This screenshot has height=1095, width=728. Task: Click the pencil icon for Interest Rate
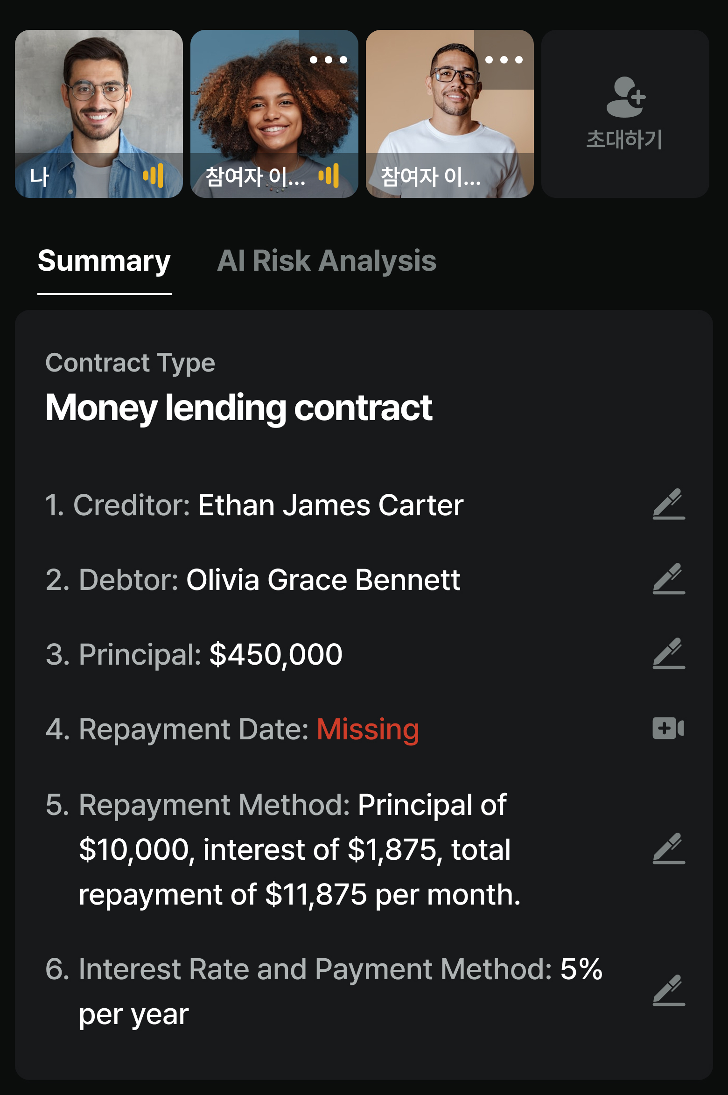pyautogui.click(x=669, y=990)
